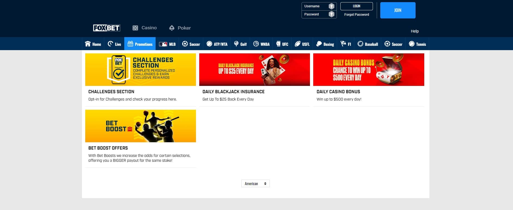Open the DAILY BLACKJACK INSURANCE title link
Image resolution: width=513 pixels, height=210 pixels.
click(x=233, y=92)
